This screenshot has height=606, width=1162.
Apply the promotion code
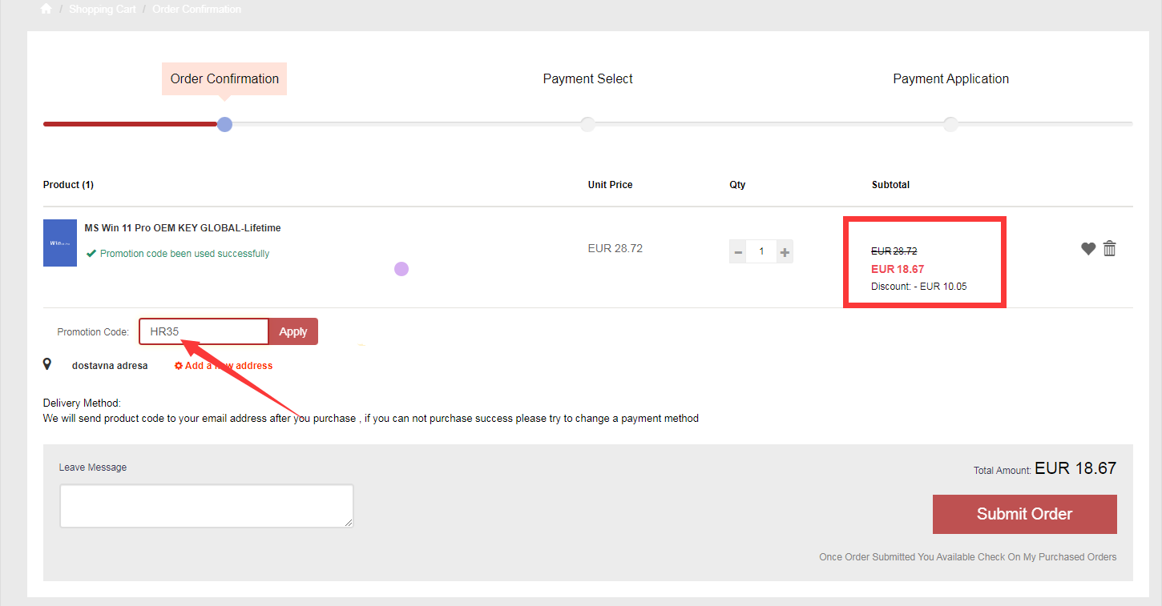293,331
